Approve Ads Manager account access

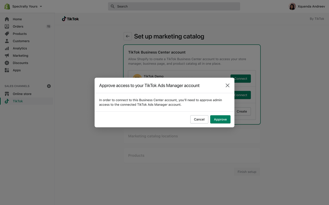[220, 119]
